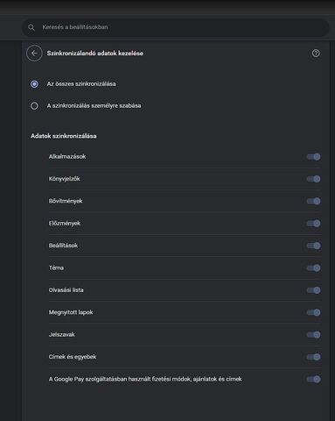
Task: Click the back arrow icon
Action: tap(34, 54)
